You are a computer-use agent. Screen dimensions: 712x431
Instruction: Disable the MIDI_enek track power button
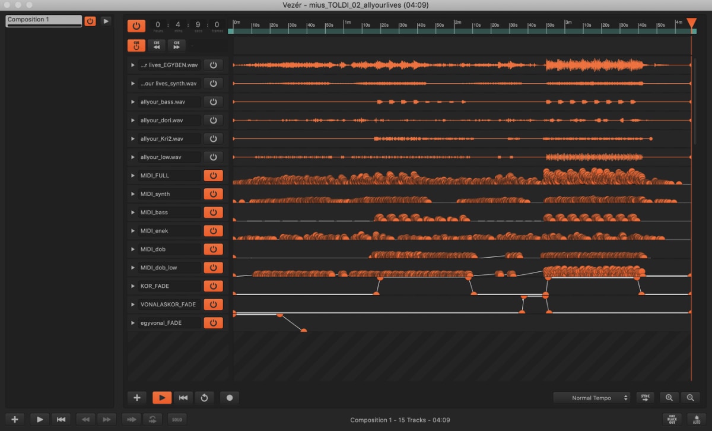click(x=213, y=230)
